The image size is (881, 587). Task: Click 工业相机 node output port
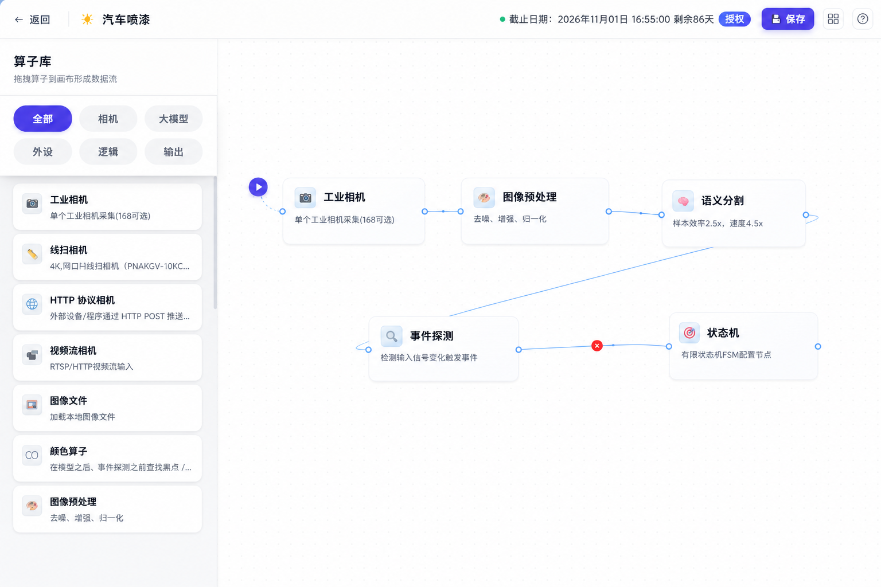point(424,212)
